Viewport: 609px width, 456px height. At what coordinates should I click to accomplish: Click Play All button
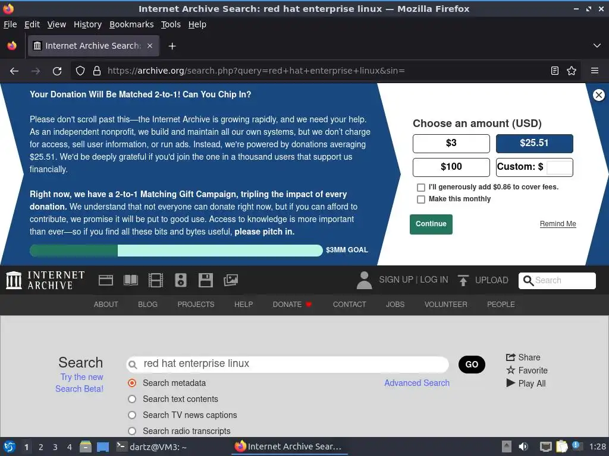click(x=526, y=384)
